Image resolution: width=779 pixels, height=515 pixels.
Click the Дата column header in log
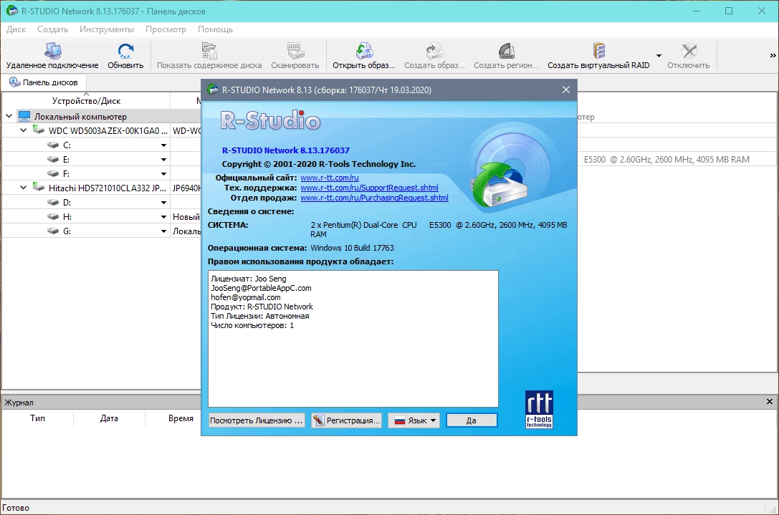(109, 418)
